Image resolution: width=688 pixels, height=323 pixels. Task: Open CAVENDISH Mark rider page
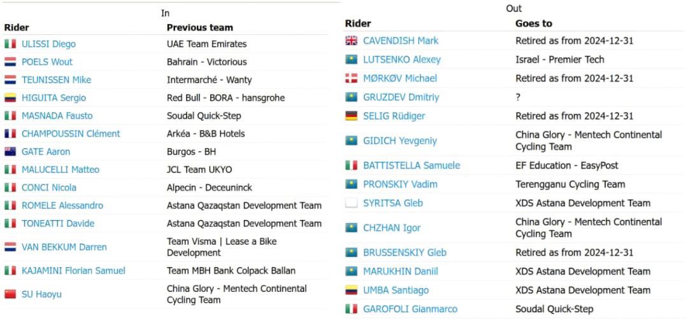coord(401,41)
